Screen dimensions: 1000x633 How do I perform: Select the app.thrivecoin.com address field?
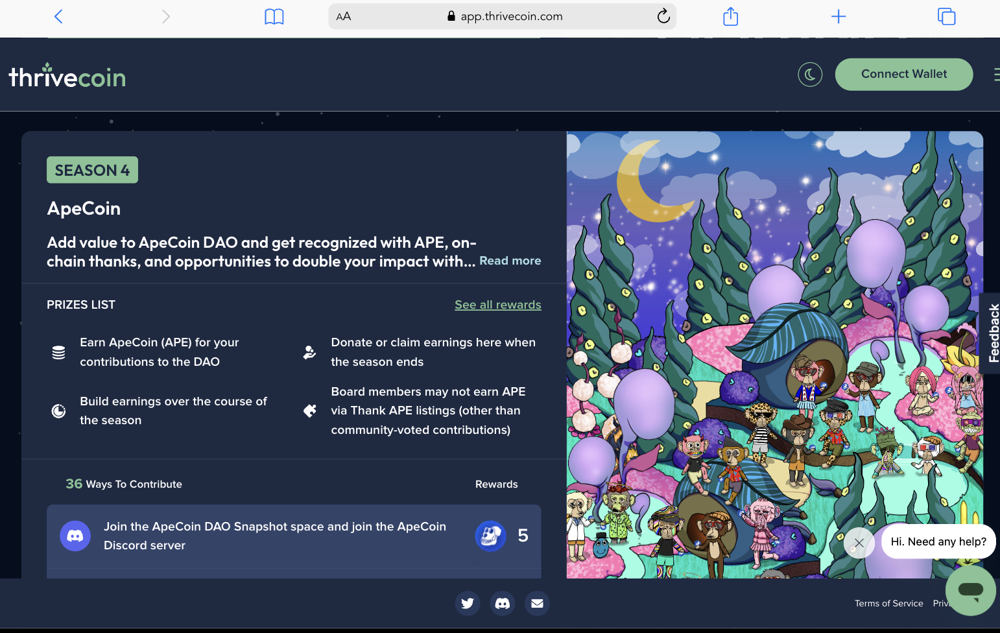(502, 16)
